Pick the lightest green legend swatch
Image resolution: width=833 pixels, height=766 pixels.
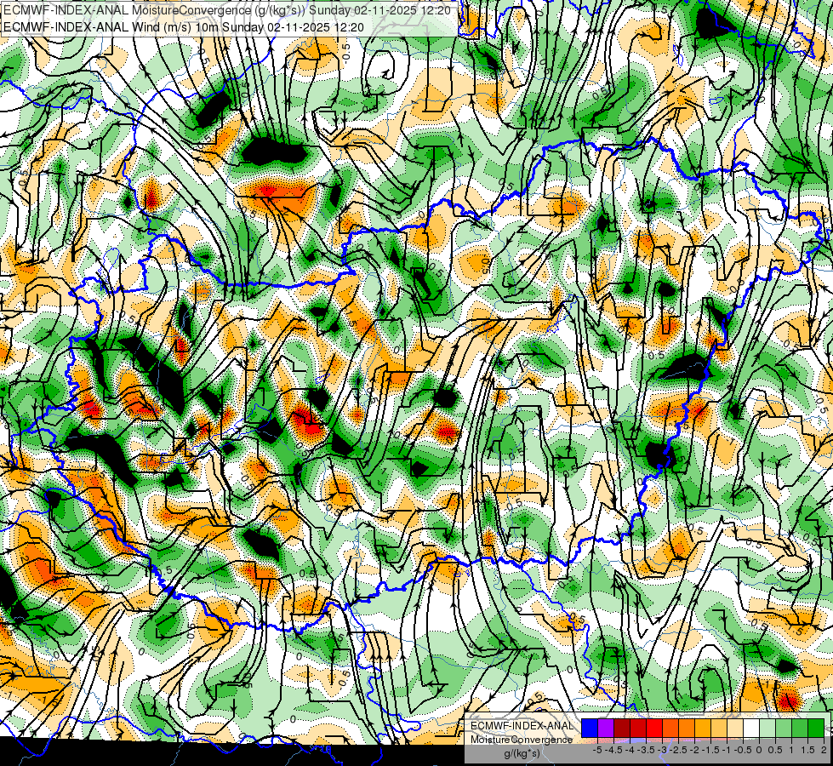click(x=767, y=729)
